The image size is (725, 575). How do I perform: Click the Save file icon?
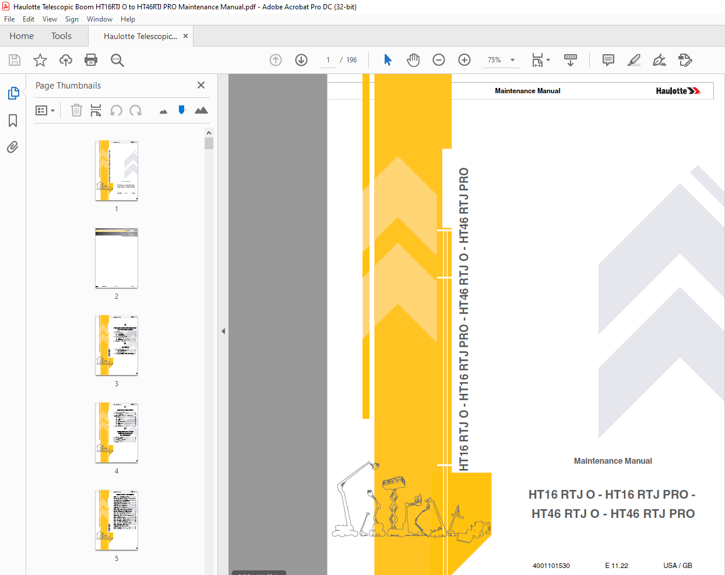15,60
